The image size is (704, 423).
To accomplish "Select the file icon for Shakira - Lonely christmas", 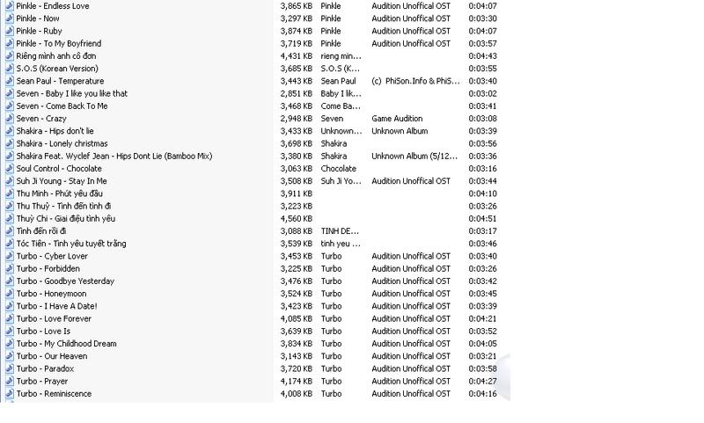I will (10, 144).
